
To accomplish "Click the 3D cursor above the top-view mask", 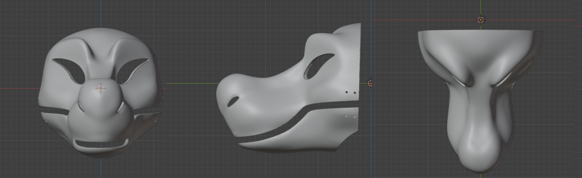I will [x=481, y=20].
